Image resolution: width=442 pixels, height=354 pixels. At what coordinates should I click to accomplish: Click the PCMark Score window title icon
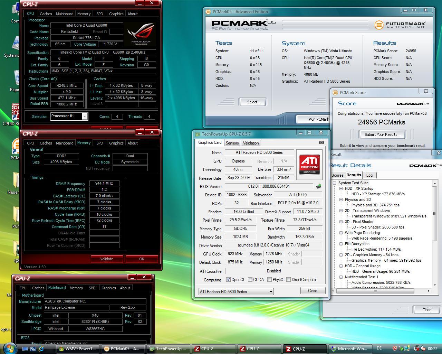tap(335, 93)
